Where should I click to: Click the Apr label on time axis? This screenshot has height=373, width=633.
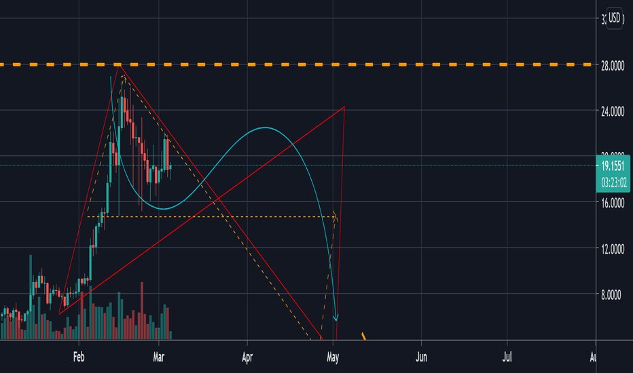247,357
